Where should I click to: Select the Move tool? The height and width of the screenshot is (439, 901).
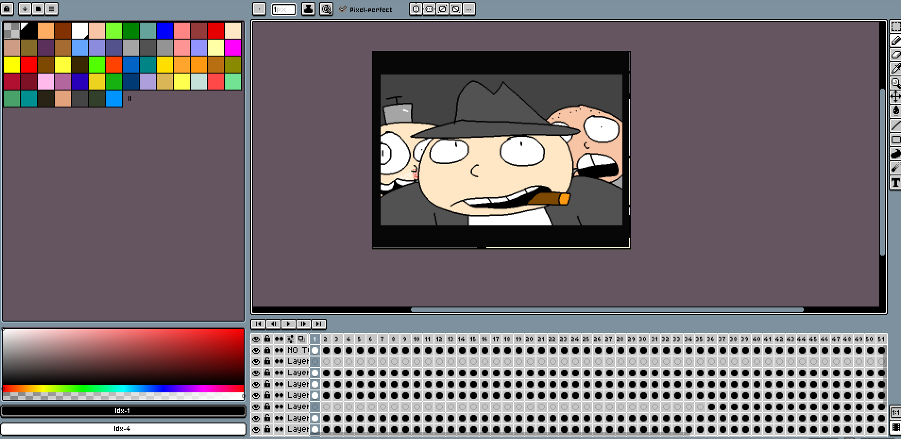[x=895, y=97]
